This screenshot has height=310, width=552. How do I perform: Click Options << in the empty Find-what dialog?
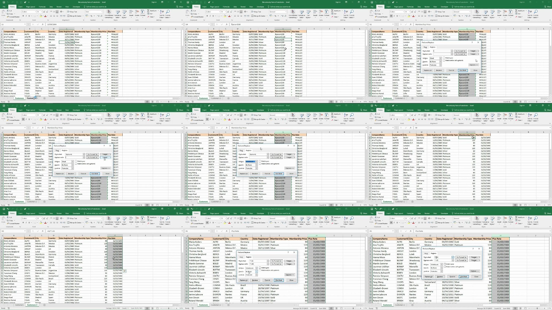coord(474,65)
